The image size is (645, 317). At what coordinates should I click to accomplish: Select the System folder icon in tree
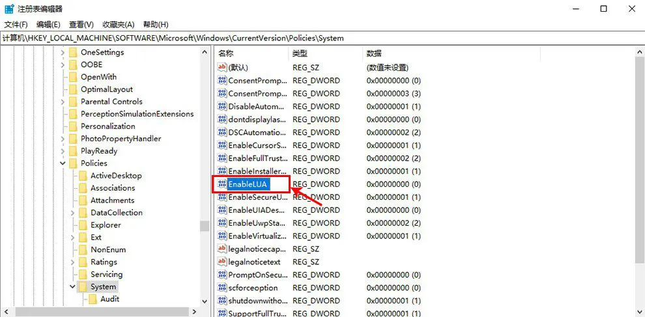click(x=82, y=286)
